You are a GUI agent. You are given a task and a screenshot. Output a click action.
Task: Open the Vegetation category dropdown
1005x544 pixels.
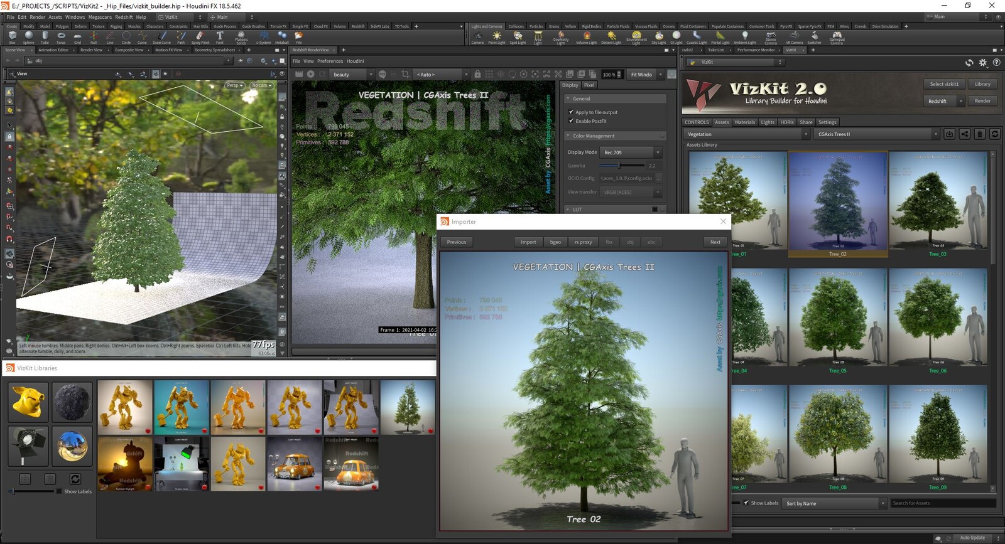(x=747, y=134)
